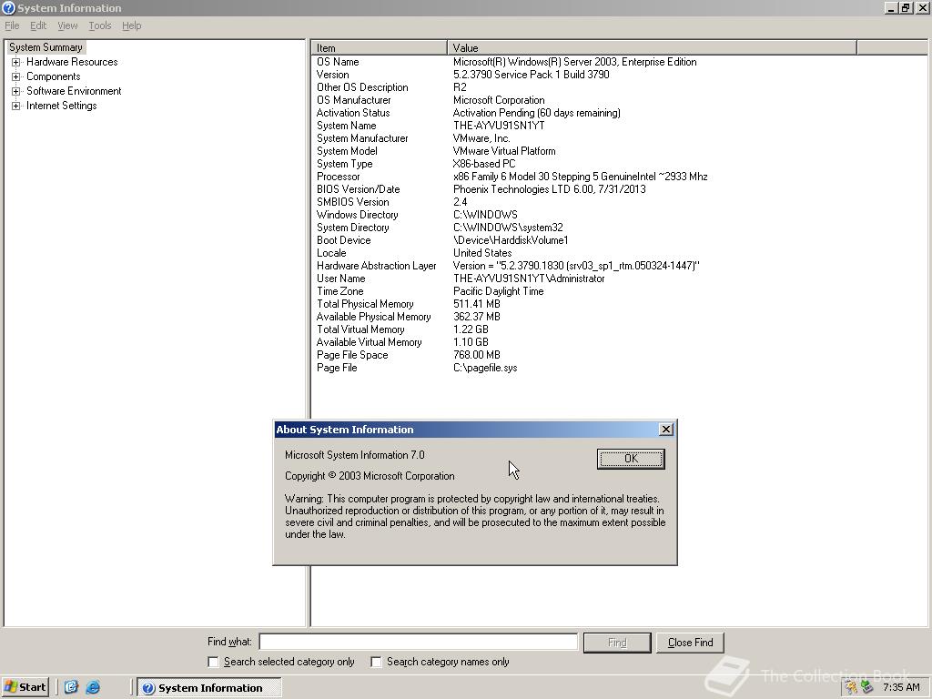Select the Internet Settings tree item
This screenshot has height=699, width=932.
click(x=61, y=106)
